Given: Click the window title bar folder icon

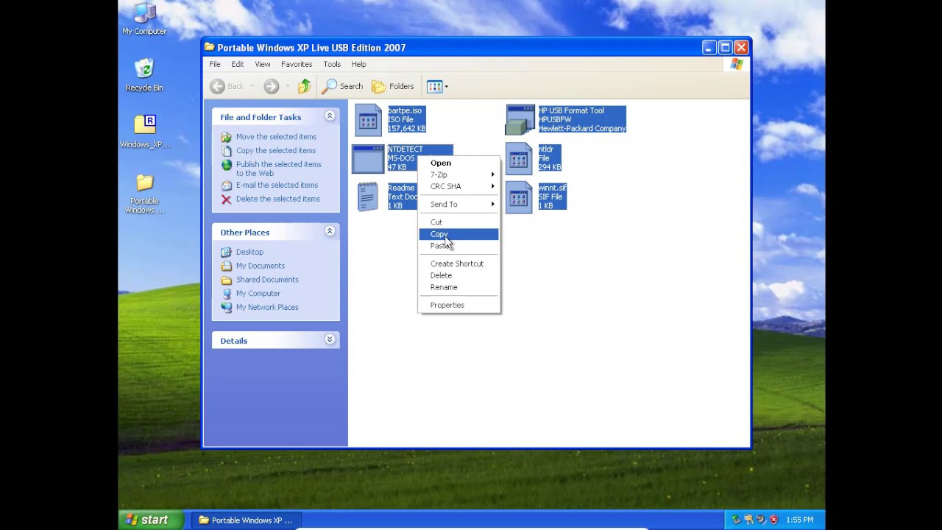Looking at the screenshot, I should click(210, 47).
